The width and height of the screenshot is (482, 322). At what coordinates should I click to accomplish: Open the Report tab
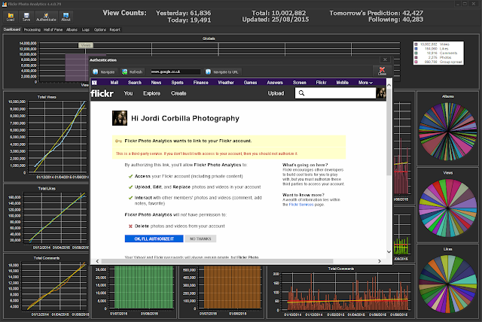coord(114,30)
